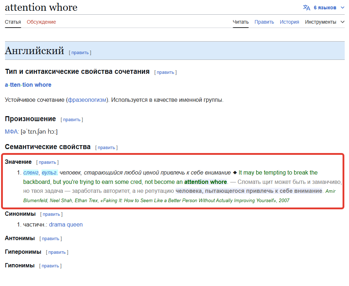
Task: Edit the Гипонимы section via править
Action: (50, 266)
